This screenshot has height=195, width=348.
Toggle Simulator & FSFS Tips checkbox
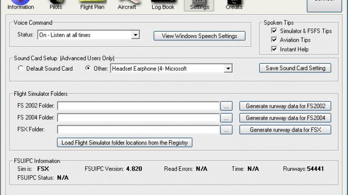pos(274,31)
